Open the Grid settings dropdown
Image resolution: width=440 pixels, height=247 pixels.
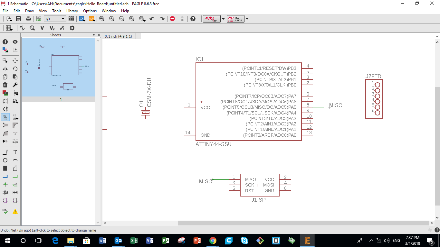9,28
